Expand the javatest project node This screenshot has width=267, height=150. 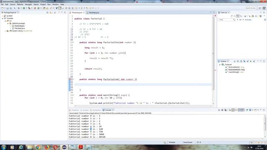3,16
